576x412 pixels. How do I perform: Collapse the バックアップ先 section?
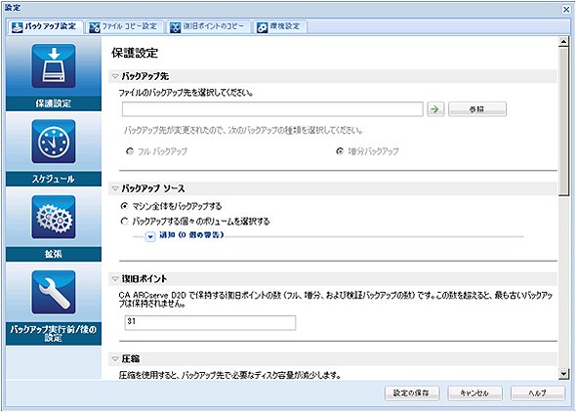115,76
